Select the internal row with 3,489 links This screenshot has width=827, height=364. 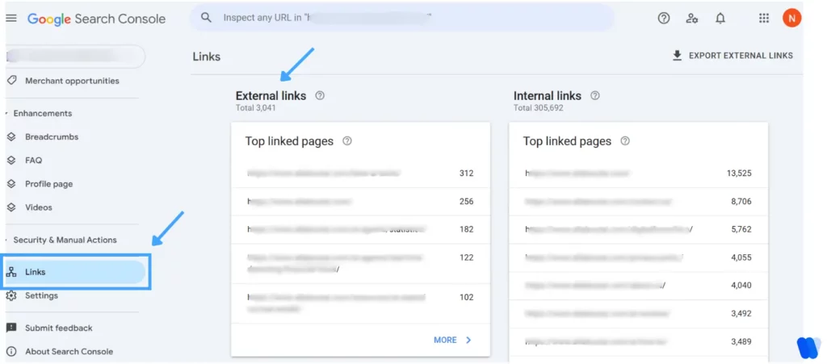tap(638, 341)
